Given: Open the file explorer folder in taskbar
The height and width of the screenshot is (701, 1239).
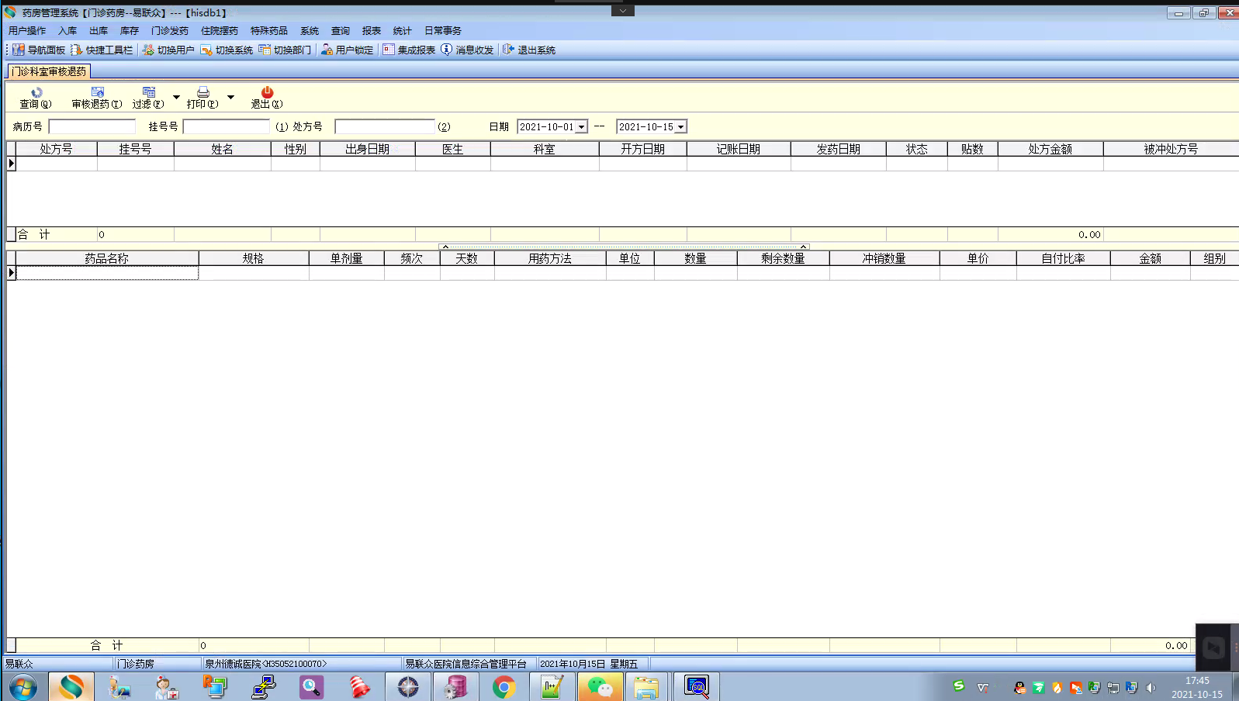Looking at the screenshot, I should [646, 687].
